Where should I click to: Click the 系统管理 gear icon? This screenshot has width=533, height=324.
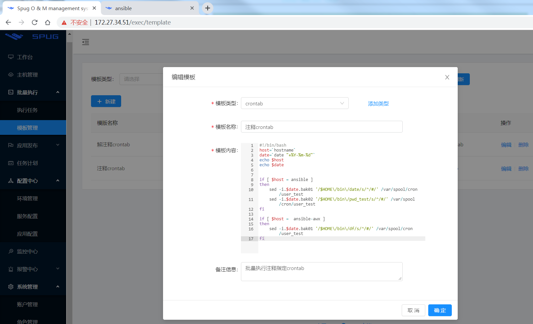(11, 287)
